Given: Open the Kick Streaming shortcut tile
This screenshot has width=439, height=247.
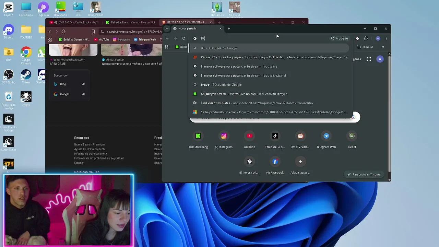Looking at the screenshot, I should (198, 140).
